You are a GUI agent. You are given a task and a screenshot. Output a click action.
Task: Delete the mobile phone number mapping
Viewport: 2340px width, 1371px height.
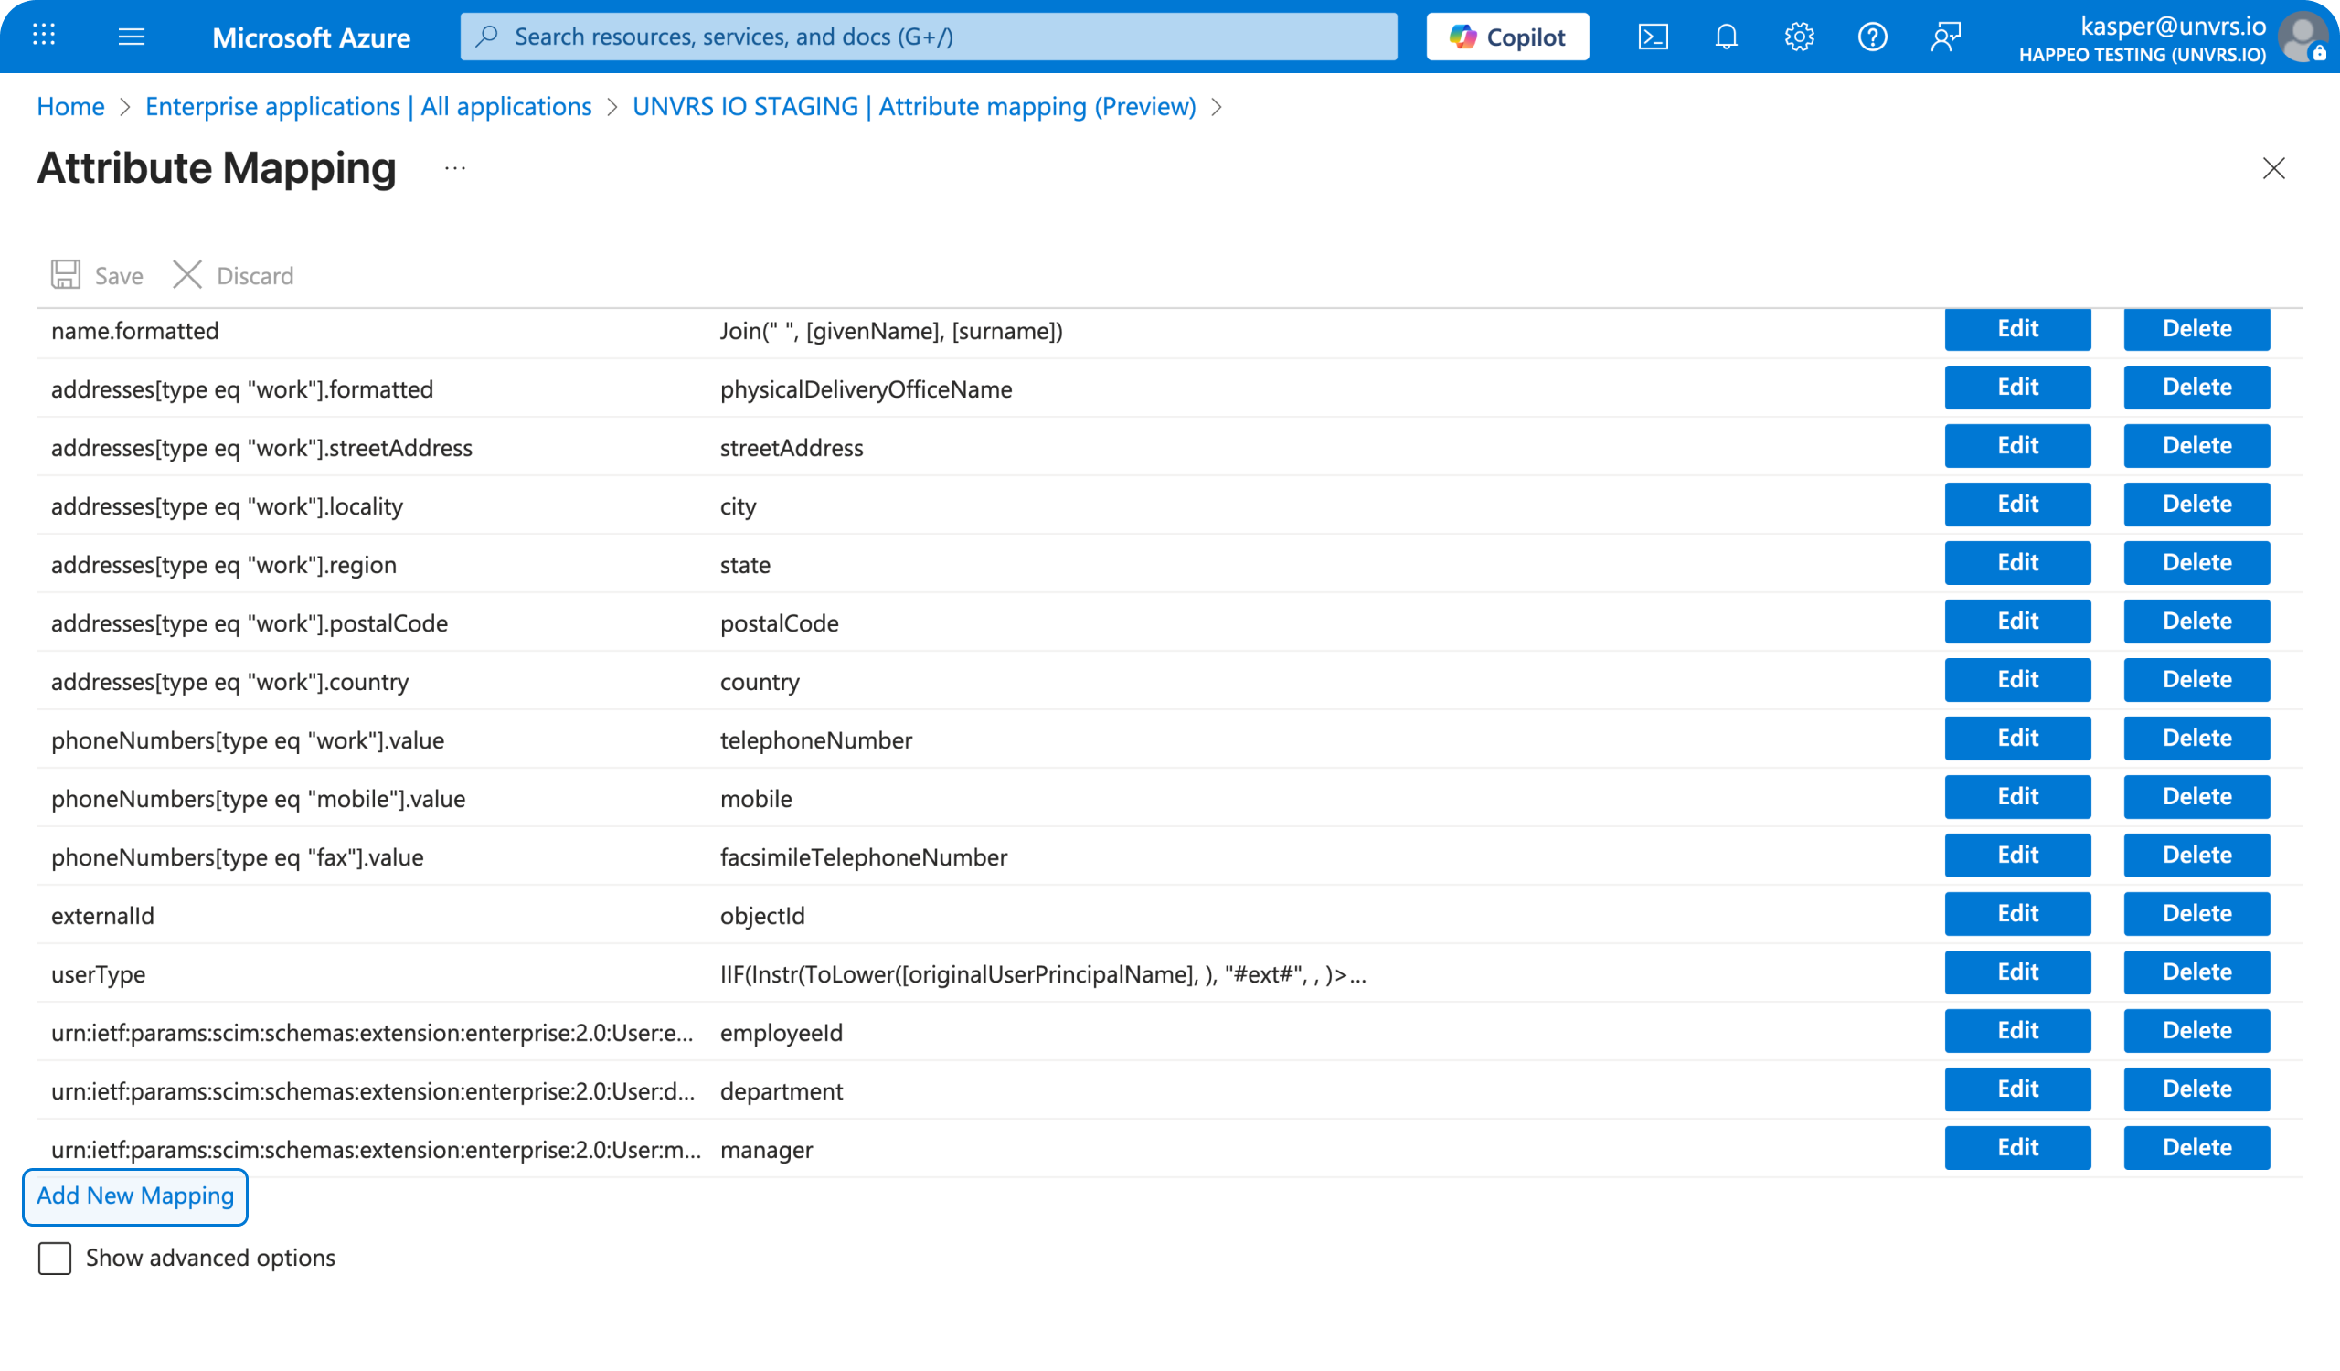(2196, 796)
